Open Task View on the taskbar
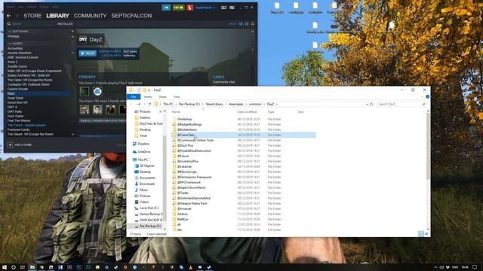The width and height of the screenshot is (483, 271). [23, 267]
